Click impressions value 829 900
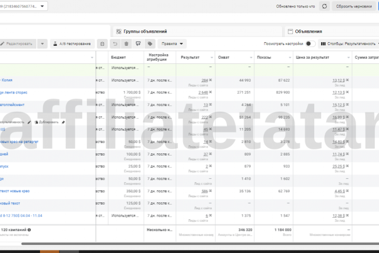This screenshot has width=379, height=253. click(x=283, y=92)
